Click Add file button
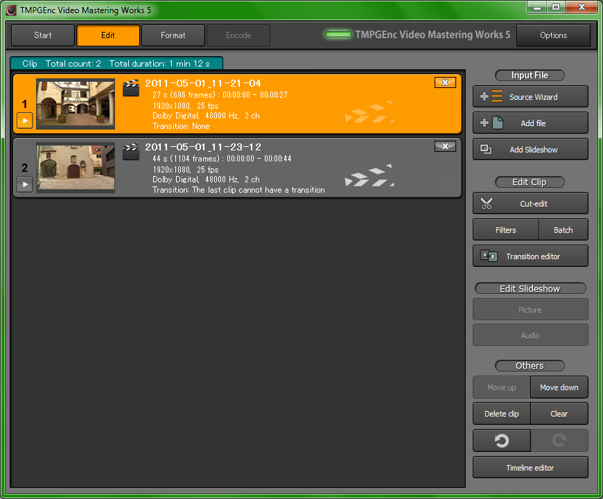 (x=530, y=123)
